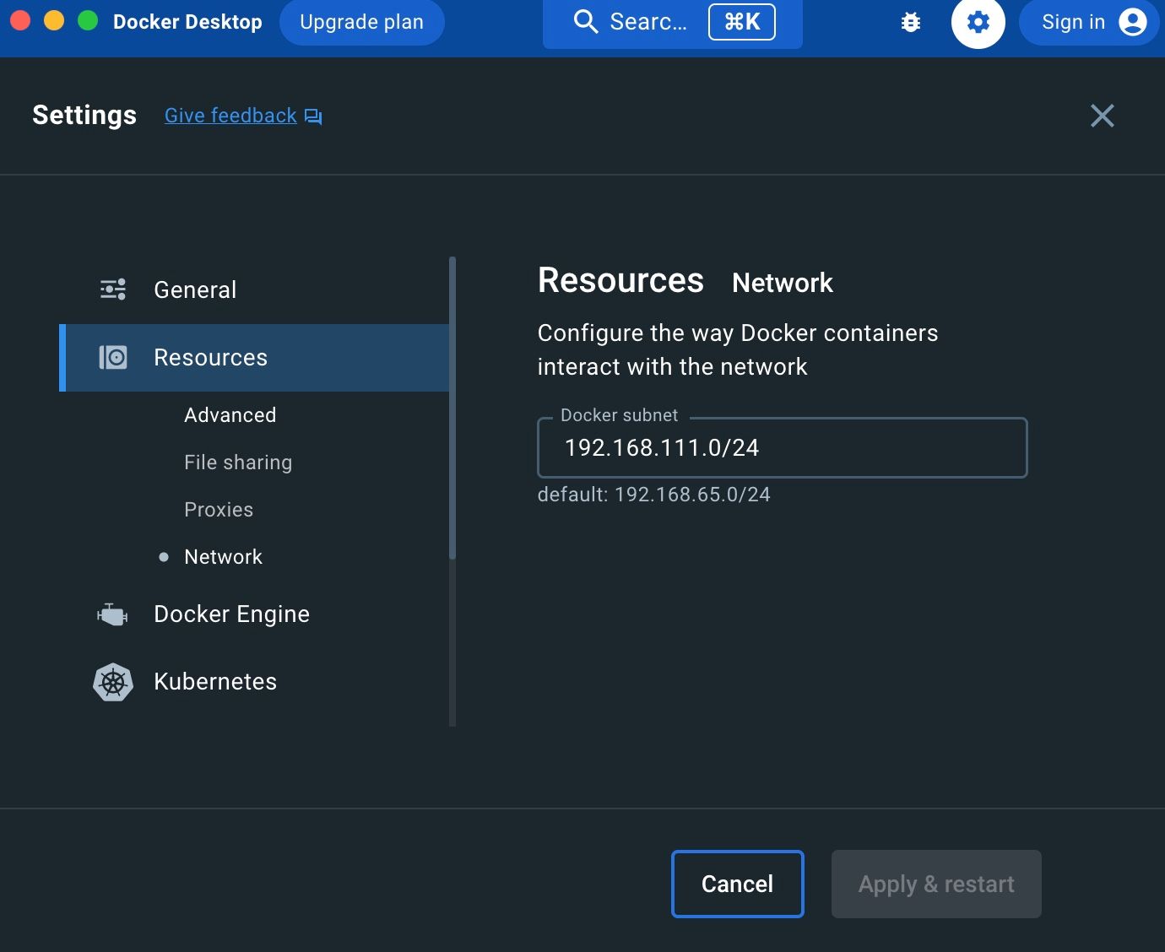Click the Docker Engine icon
This screenshot has width=1165, height=952.
(x=112, y=614)
